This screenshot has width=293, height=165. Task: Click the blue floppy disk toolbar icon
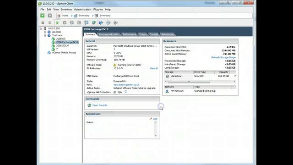point(101,22)
